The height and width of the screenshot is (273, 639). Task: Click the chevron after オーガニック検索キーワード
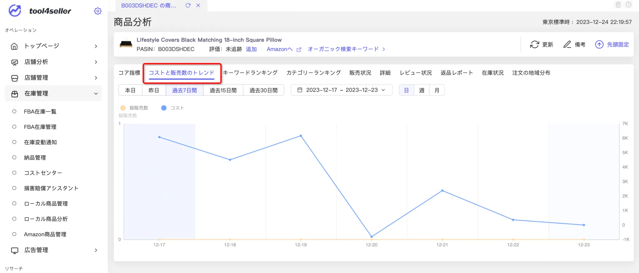(x=384, y=49)
